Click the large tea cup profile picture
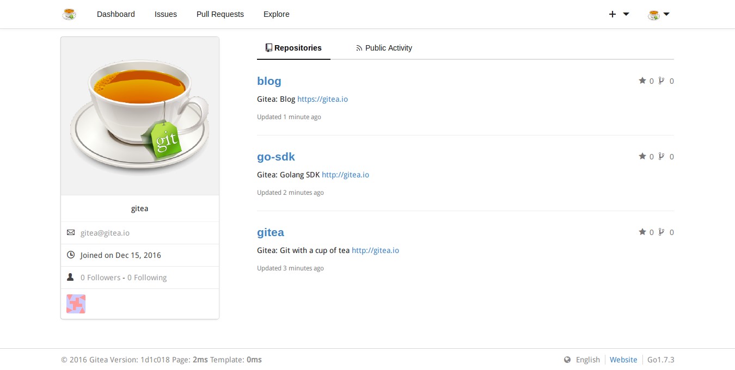This screenshot has height=370, width=735. point(140,116)
